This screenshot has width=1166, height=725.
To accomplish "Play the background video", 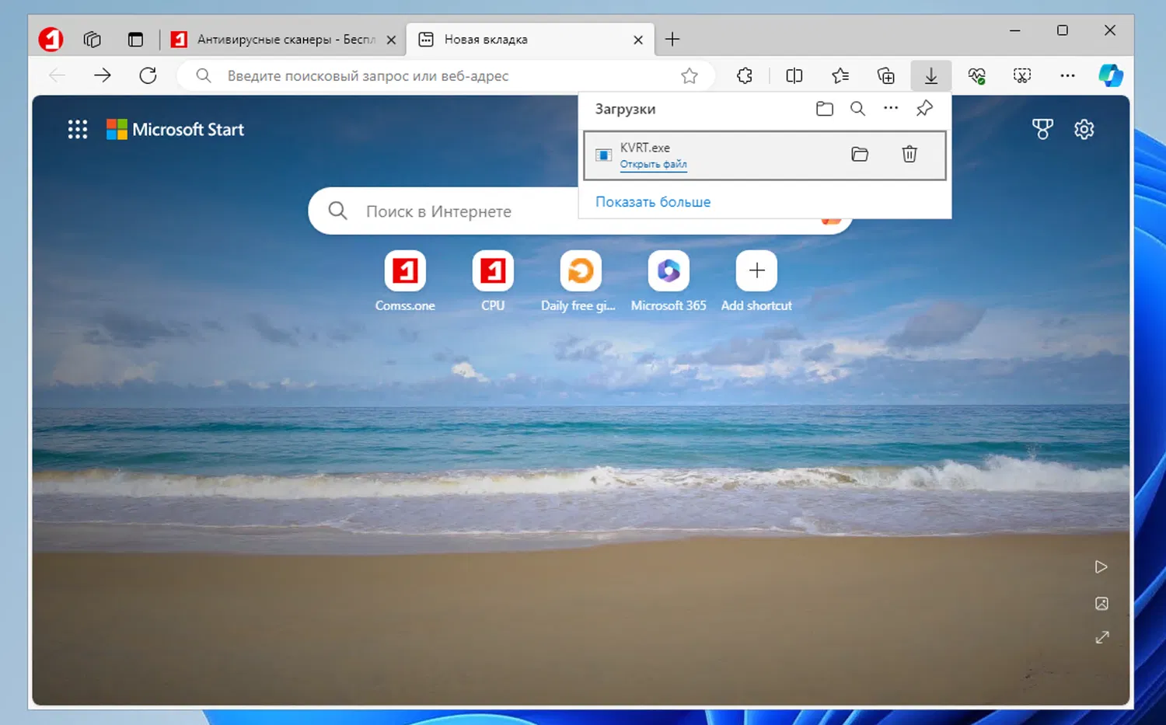I will coord(1101,567).
